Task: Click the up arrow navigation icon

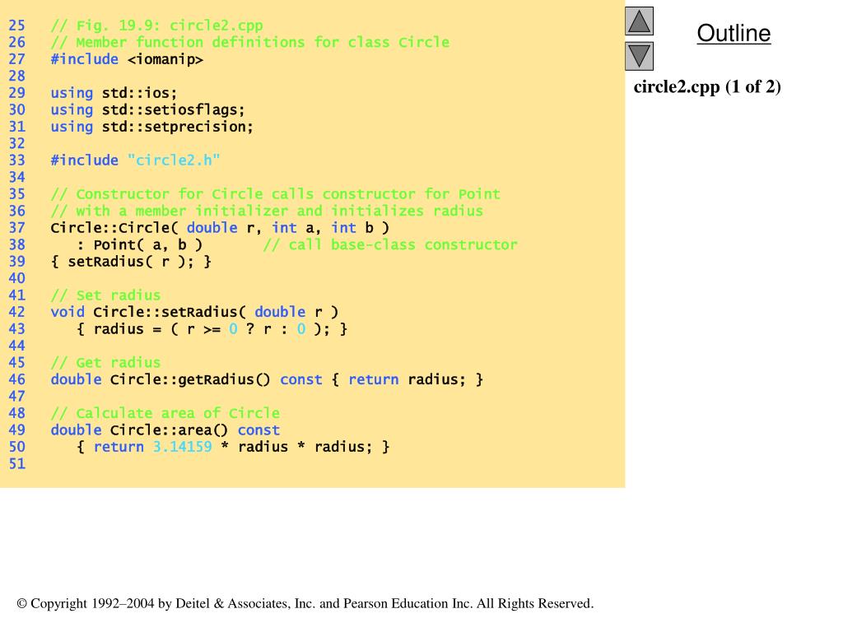Action: point(639,21)
